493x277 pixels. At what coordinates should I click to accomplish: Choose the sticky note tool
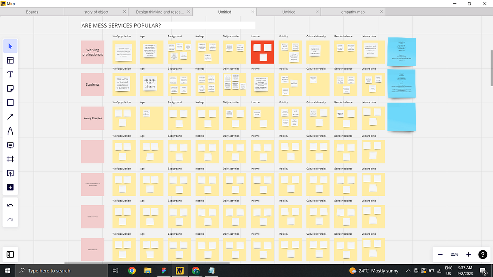tap(10, 89)
